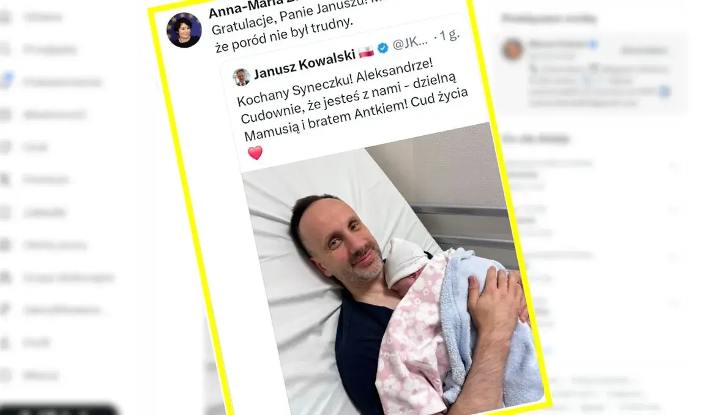Expand options for first trending item

[x=674, y=166]
